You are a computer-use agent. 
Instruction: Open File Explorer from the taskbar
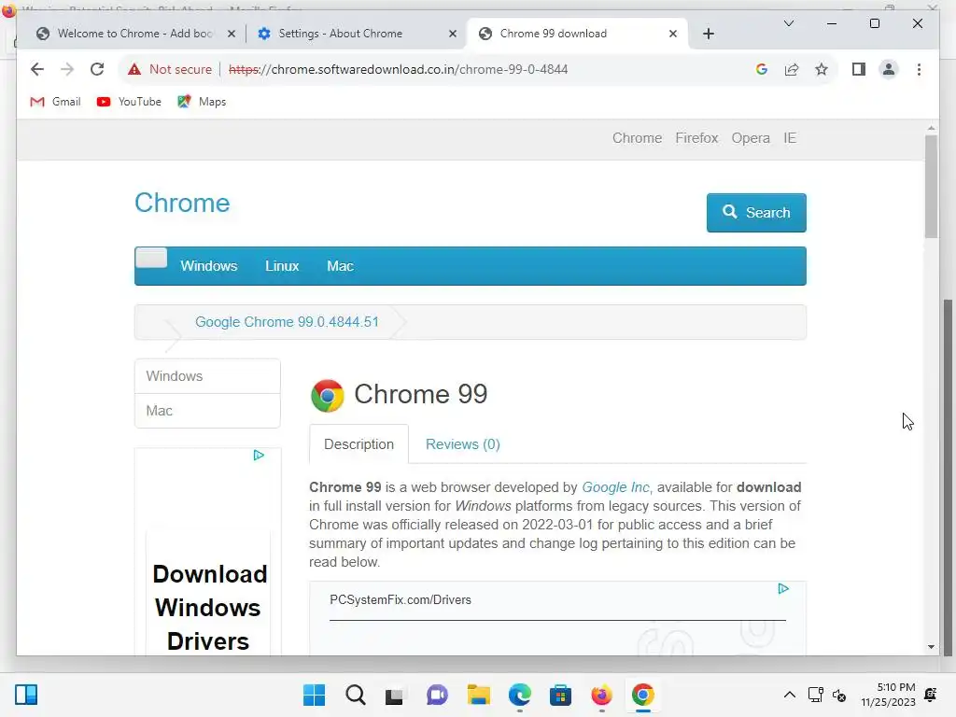click(x=479, y=695)
